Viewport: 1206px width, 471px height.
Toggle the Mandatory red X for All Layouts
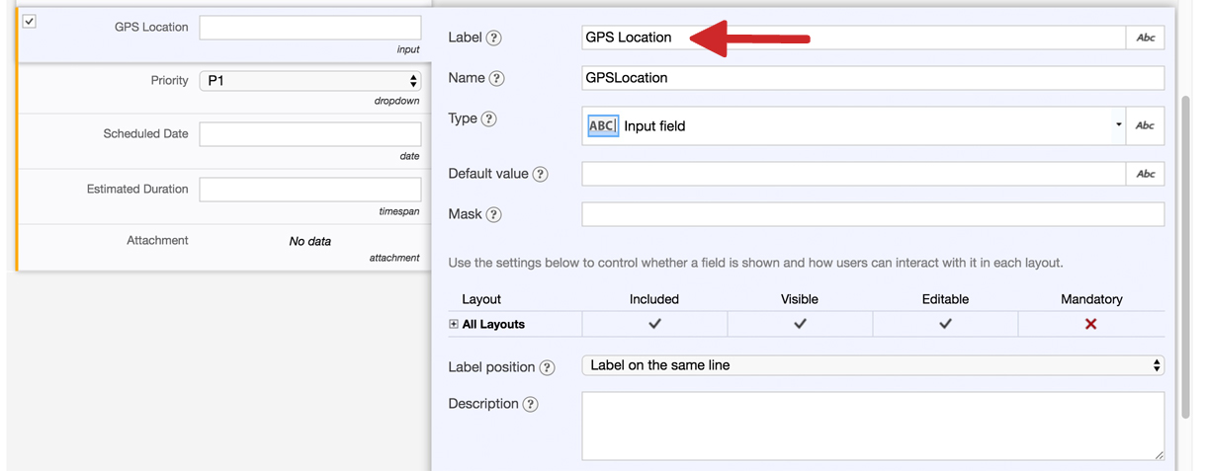click(1090, 324)
